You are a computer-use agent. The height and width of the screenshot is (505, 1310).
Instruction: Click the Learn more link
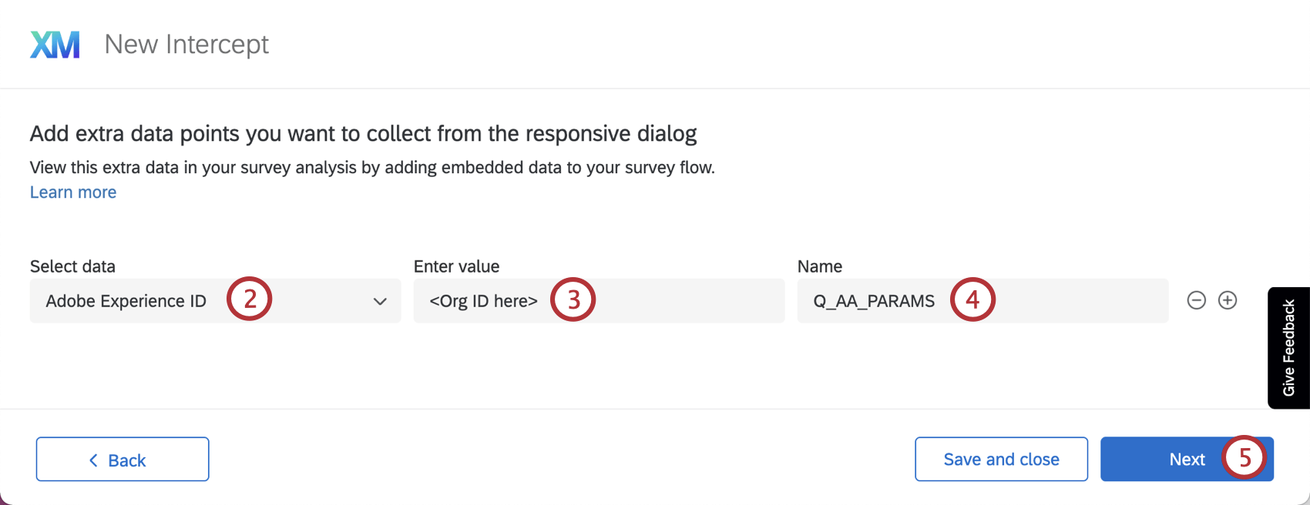click(72, 192)
